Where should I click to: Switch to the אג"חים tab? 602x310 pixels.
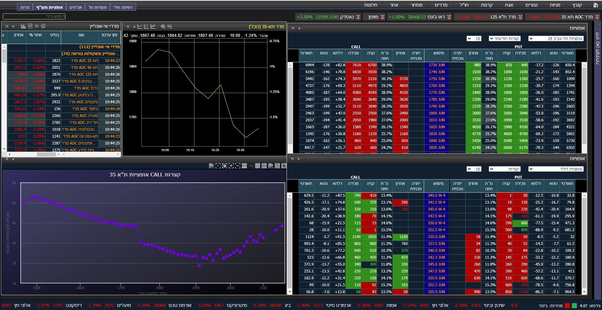(75, 7)
